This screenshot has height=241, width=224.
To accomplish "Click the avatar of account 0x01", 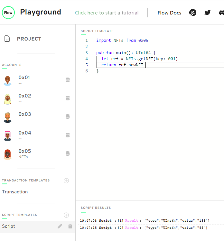I will 7,81.
